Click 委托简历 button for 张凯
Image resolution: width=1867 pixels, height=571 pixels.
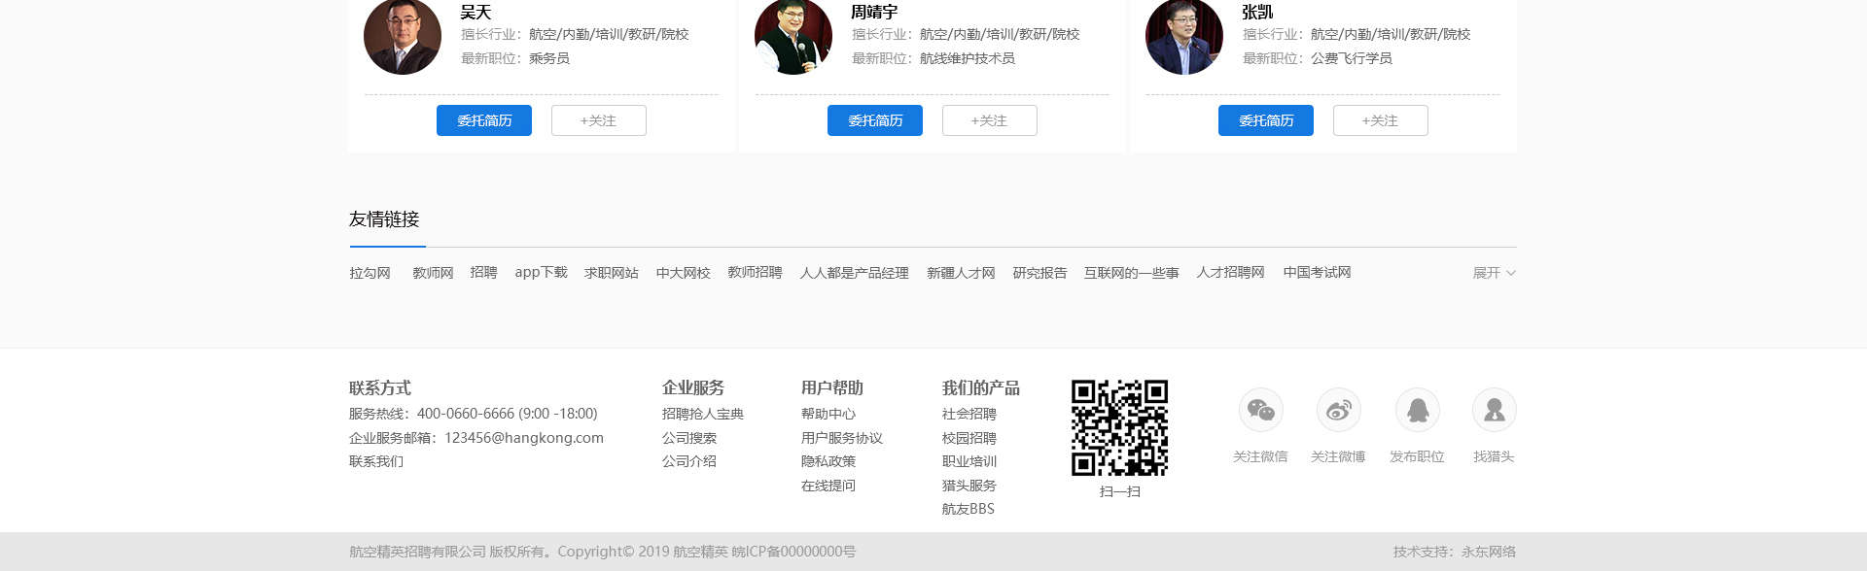1266,120
